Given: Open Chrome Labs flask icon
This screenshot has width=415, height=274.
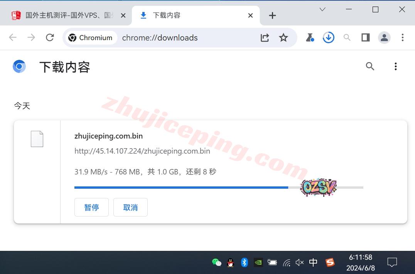Looking at the screenshot, I should tap(310, 37).
